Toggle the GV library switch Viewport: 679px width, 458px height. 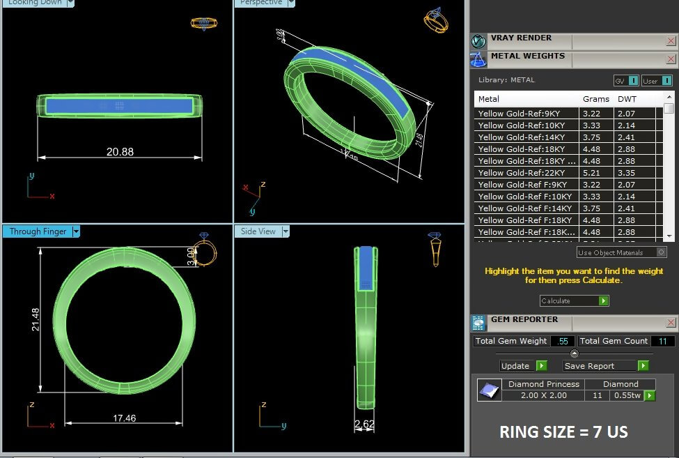tap(625, 81)
